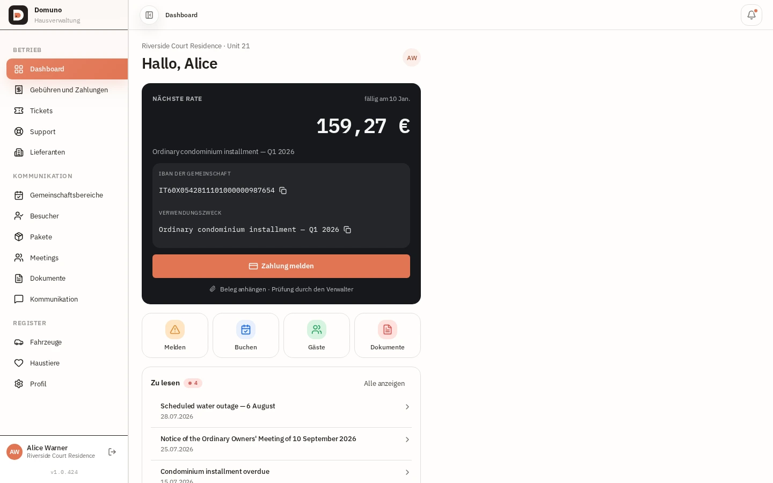Open the Domuno logo icon

pos(18,15)
